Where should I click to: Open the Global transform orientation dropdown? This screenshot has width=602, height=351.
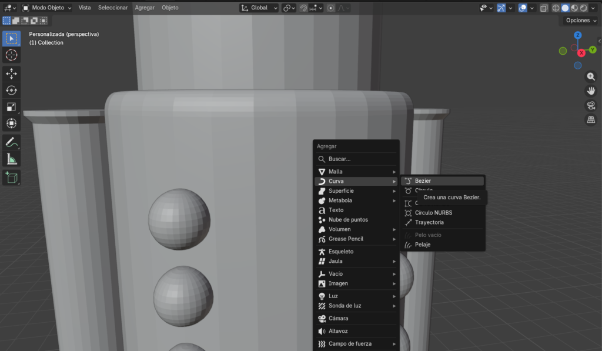coord(259,8)
